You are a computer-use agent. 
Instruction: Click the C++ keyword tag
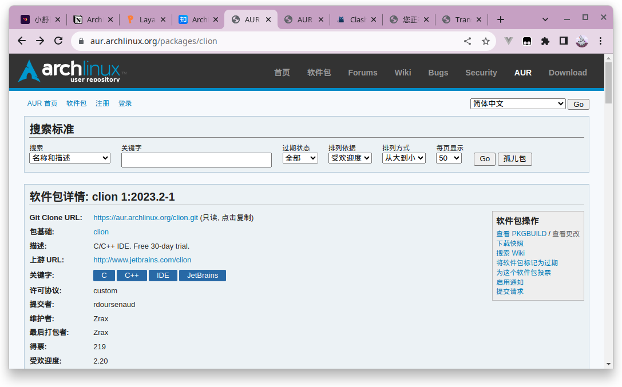[x=132, y=275]
